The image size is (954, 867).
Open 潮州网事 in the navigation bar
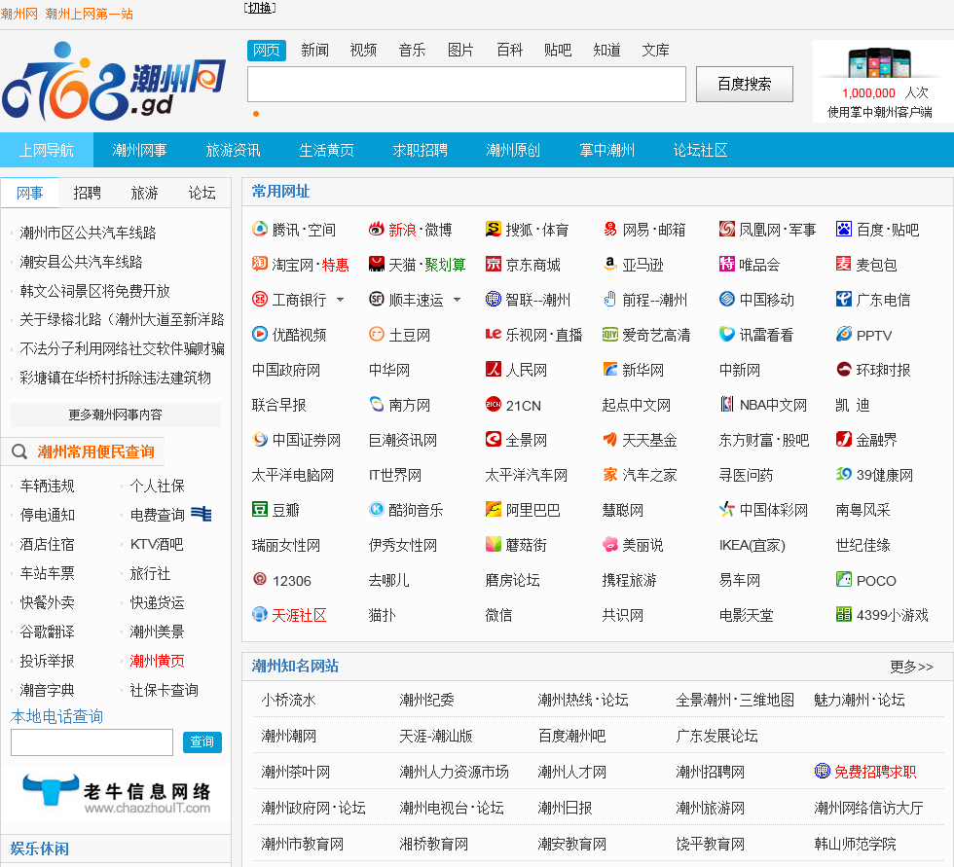139,150
